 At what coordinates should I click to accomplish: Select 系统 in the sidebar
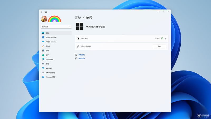(56, 33)
